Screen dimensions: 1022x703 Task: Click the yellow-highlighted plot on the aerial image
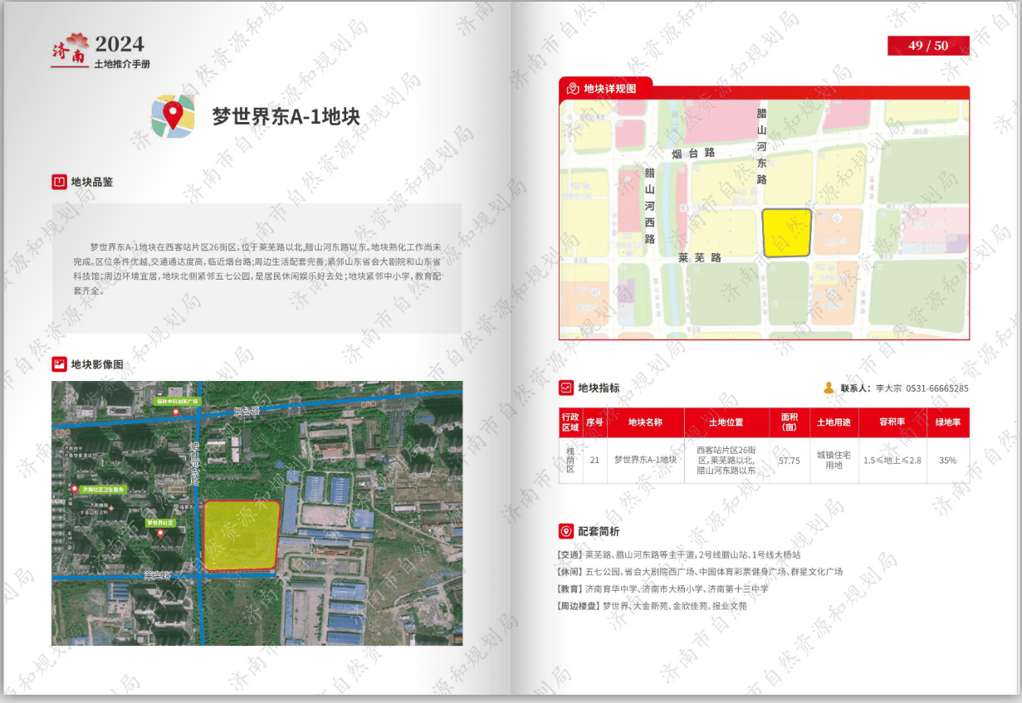pyautogui.click(x=242, y=535)
